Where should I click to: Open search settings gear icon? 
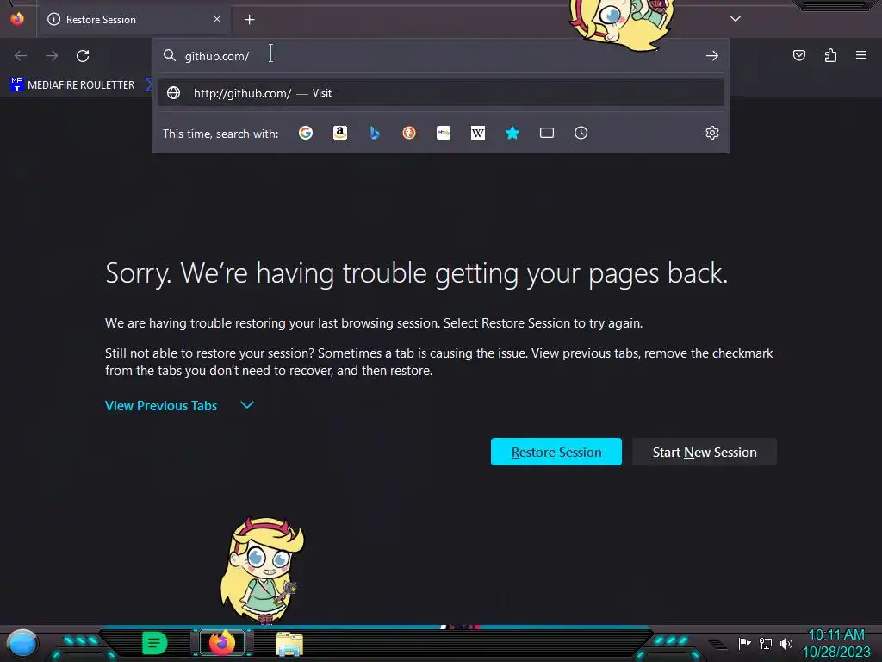(712, 133)
